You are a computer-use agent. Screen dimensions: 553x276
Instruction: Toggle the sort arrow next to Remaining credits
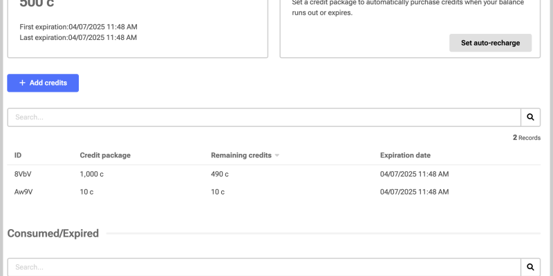pos(277,156)
